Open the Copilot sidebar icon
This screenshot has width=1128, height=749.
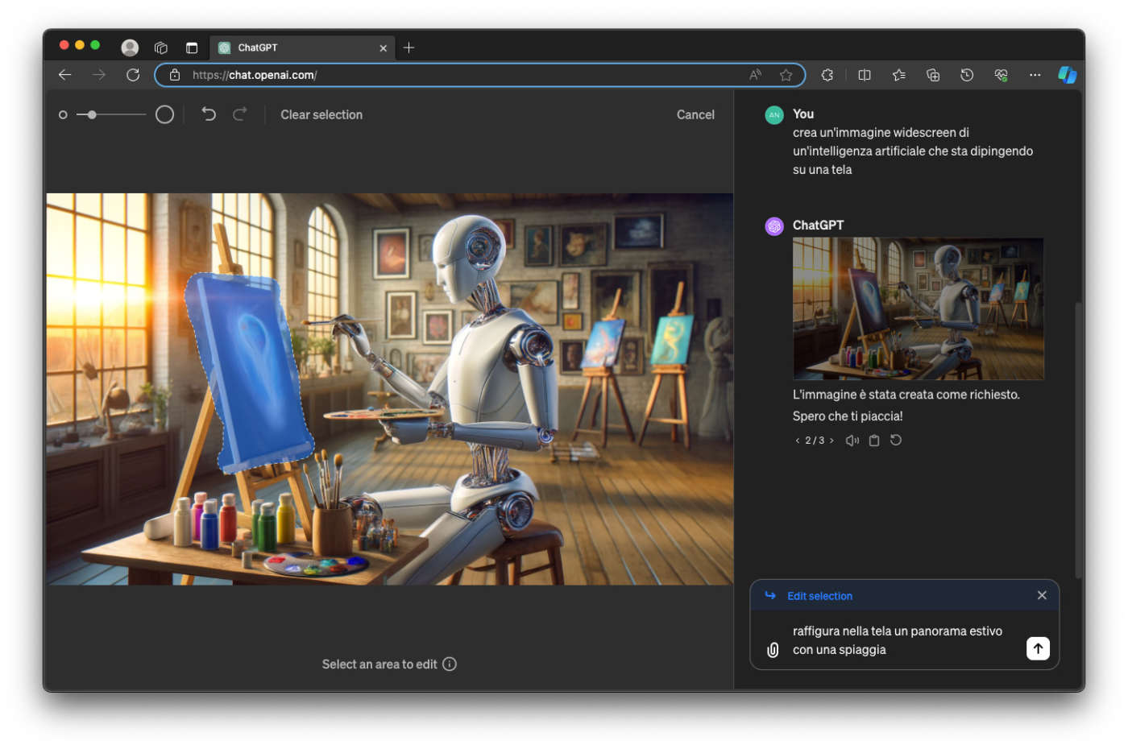click(x=1067, y=75)
